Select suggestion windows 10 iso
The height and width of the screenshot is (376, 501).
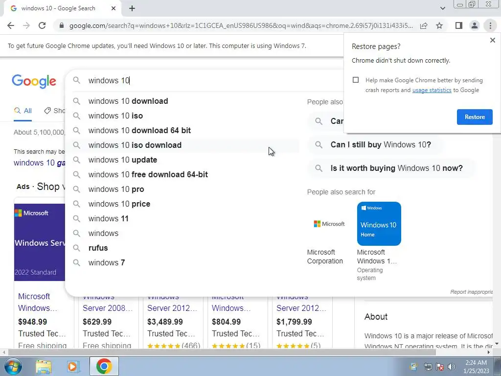click(x=182, y=116)
